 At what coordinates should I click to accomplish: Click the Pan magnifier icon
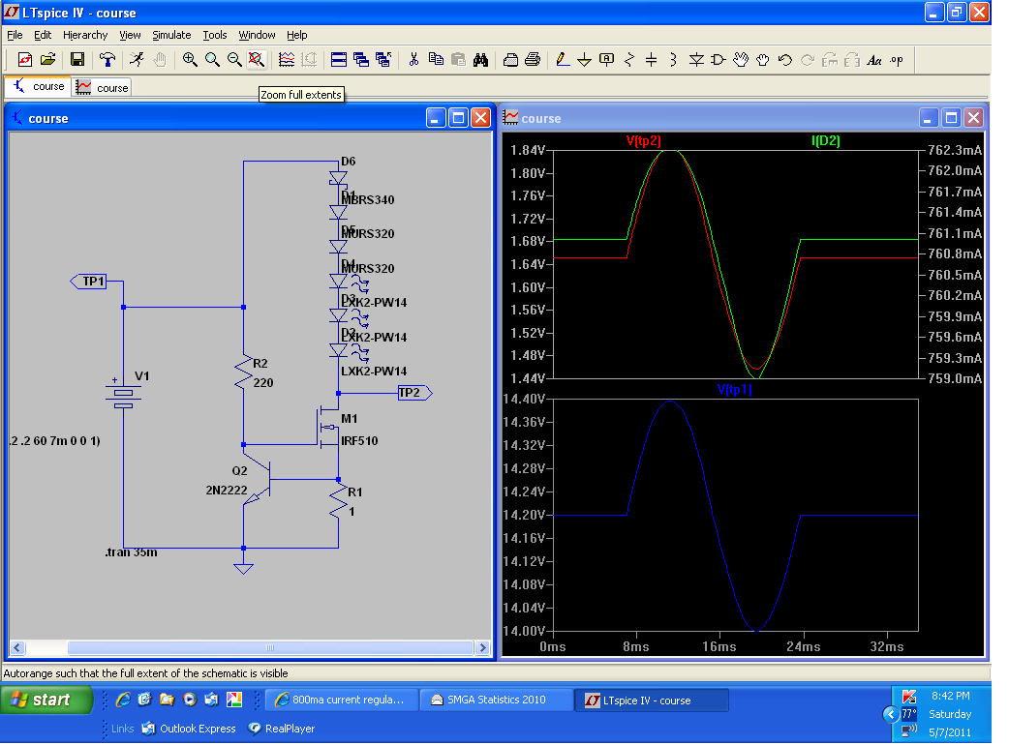pos(212,60)
